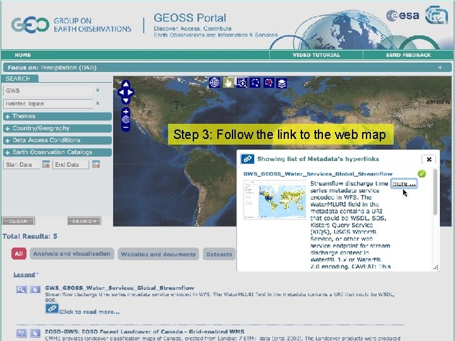Click the SEARCH button
This screenshot has width=455, height=341.
click(84, 221)
